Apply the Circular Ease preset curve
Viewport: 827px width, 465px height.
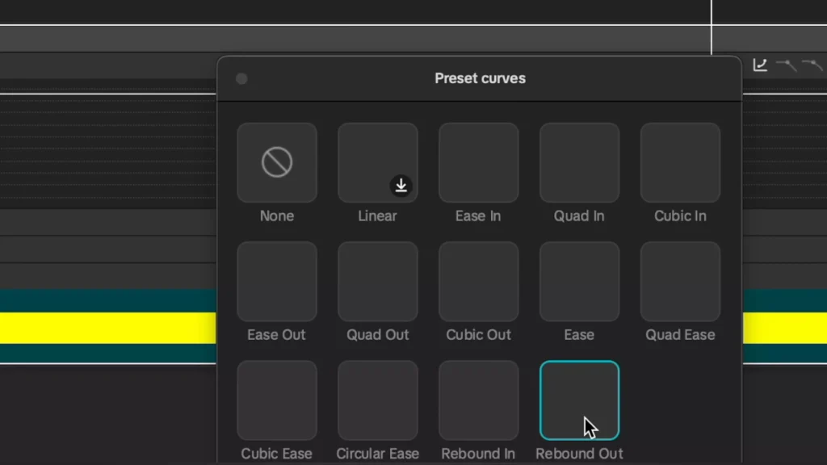click(377, 400)
